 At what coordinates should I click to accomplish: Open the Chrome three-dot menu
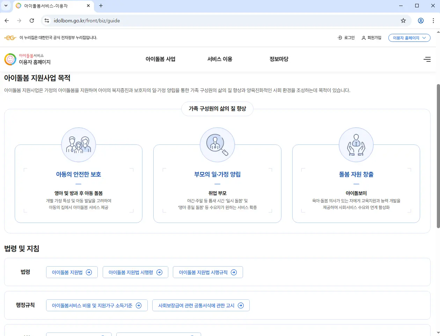click(434, 21)
